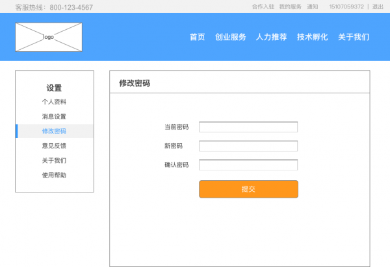This screenshot has height=267, width=390.
Task: Click the account number 15107059372
Action: [x=346, y=6]
